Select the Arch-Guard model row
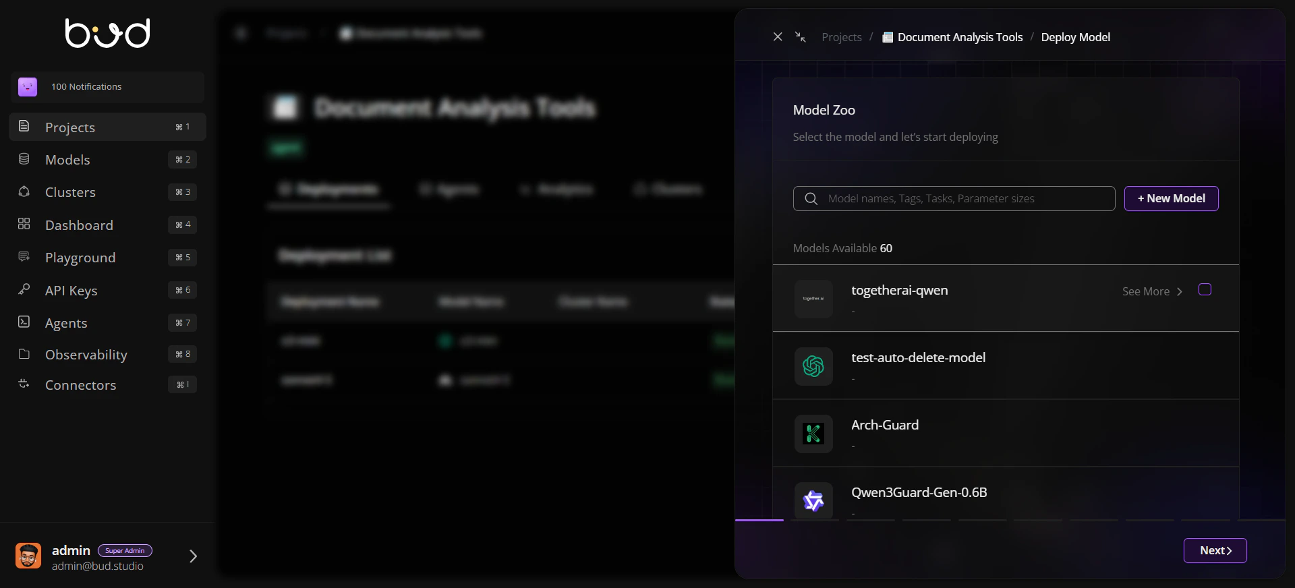The width and height of the screenshot is (1295, 588). (x=1006, y=433)
